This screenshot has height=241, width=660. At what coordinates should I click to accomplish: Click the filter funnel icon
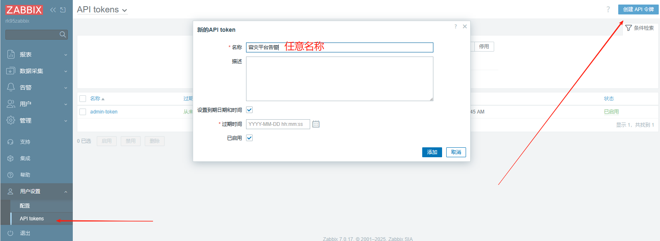click(629, 28)
